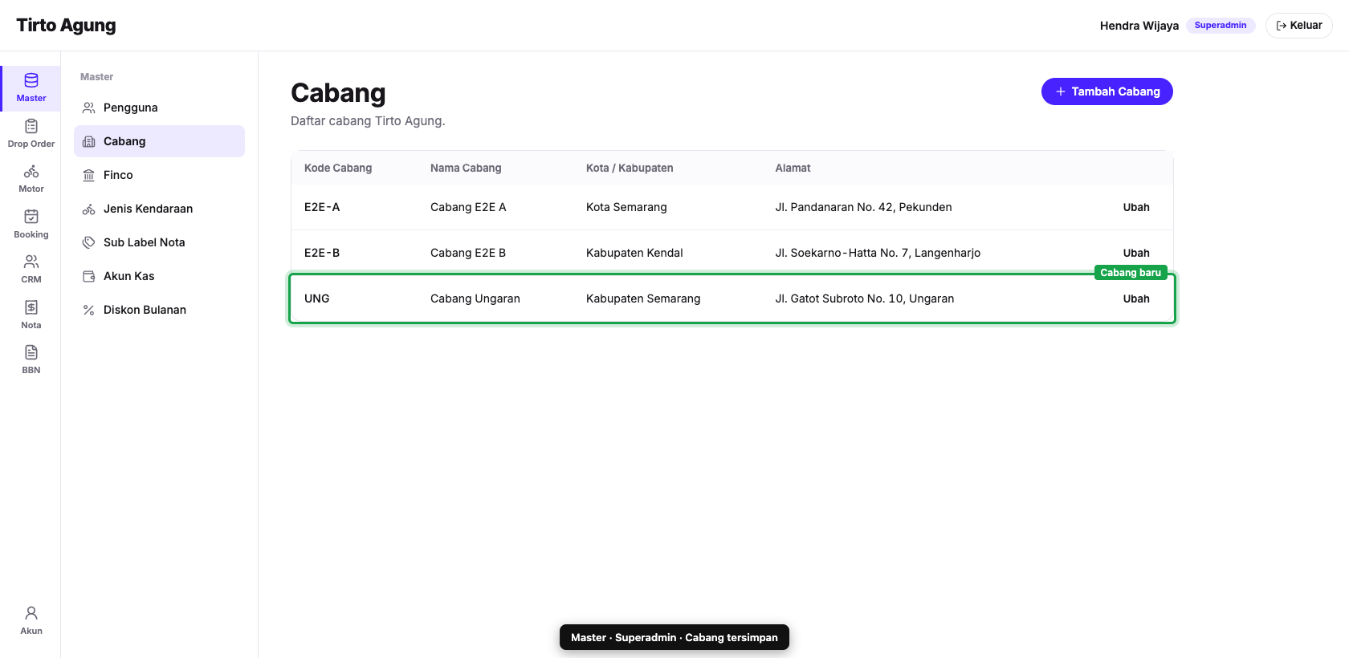Click the Nama Cabang column header

pos(466,168)
